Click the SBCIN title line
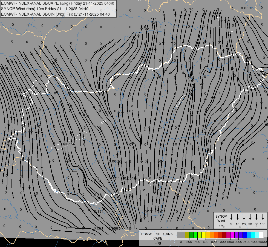Image resolution: width=268 pixels, height=247 pixels. pos(55,14)
